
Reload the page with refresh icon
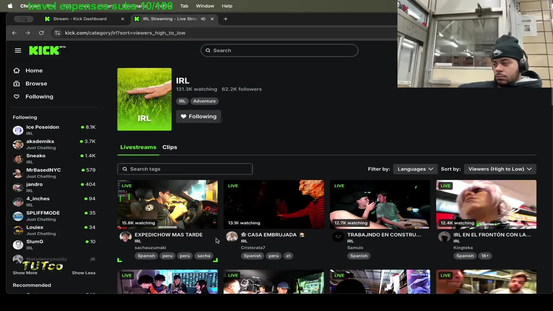[41, 33]
